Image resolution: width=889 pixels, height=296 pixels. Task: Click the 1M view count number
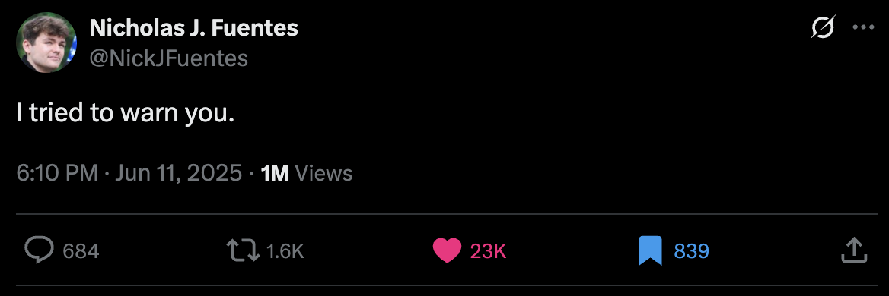pyautogui.click(x=275, y=173)
